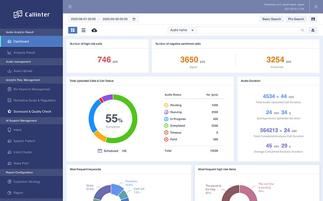Open Biz Keyword Management page

pos(31,89)
